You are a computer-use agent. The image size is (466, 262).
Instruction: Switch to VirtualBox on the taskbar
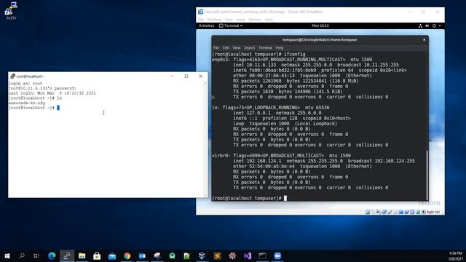point(202,255)
